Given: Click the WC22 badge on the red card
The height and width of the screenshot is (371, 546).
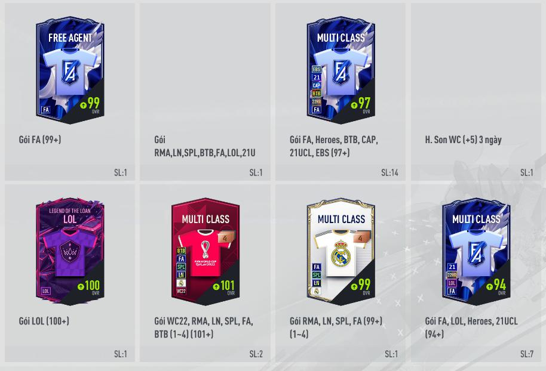Looking at the screenshot, I should 181,291.
